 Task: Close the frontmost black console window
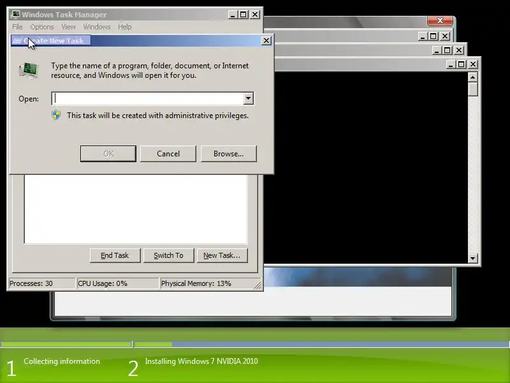click(473, 64)
